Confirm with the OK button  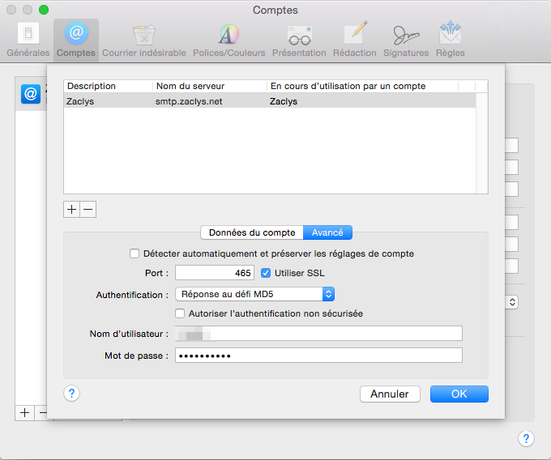[459, 394]
